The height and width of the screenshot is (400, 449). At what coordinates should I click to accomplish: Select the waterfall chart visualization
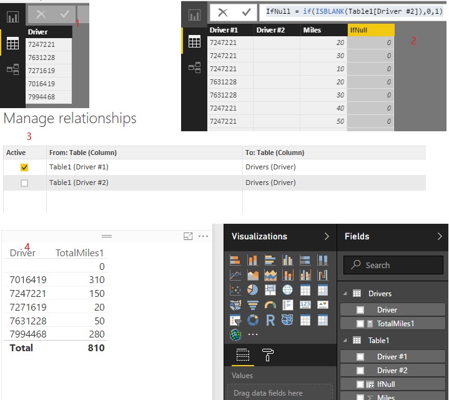point(322,276)
